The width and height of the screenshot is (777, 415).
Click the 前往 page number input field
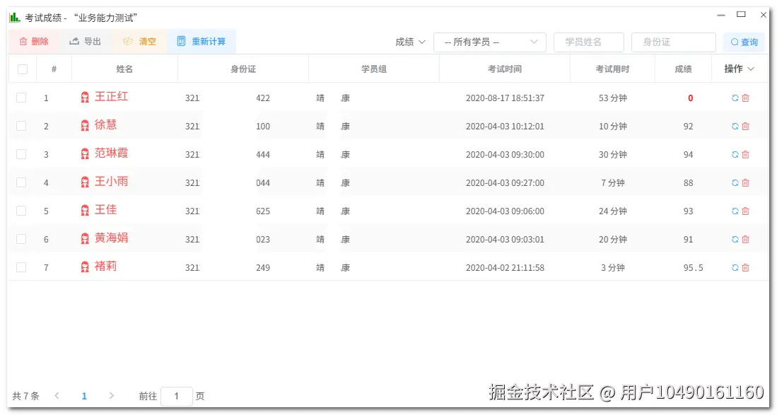176,396
